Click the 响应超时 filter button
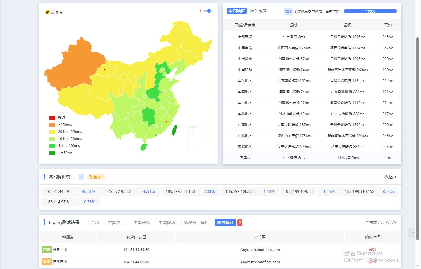421x269 pixels. (225, 222)
